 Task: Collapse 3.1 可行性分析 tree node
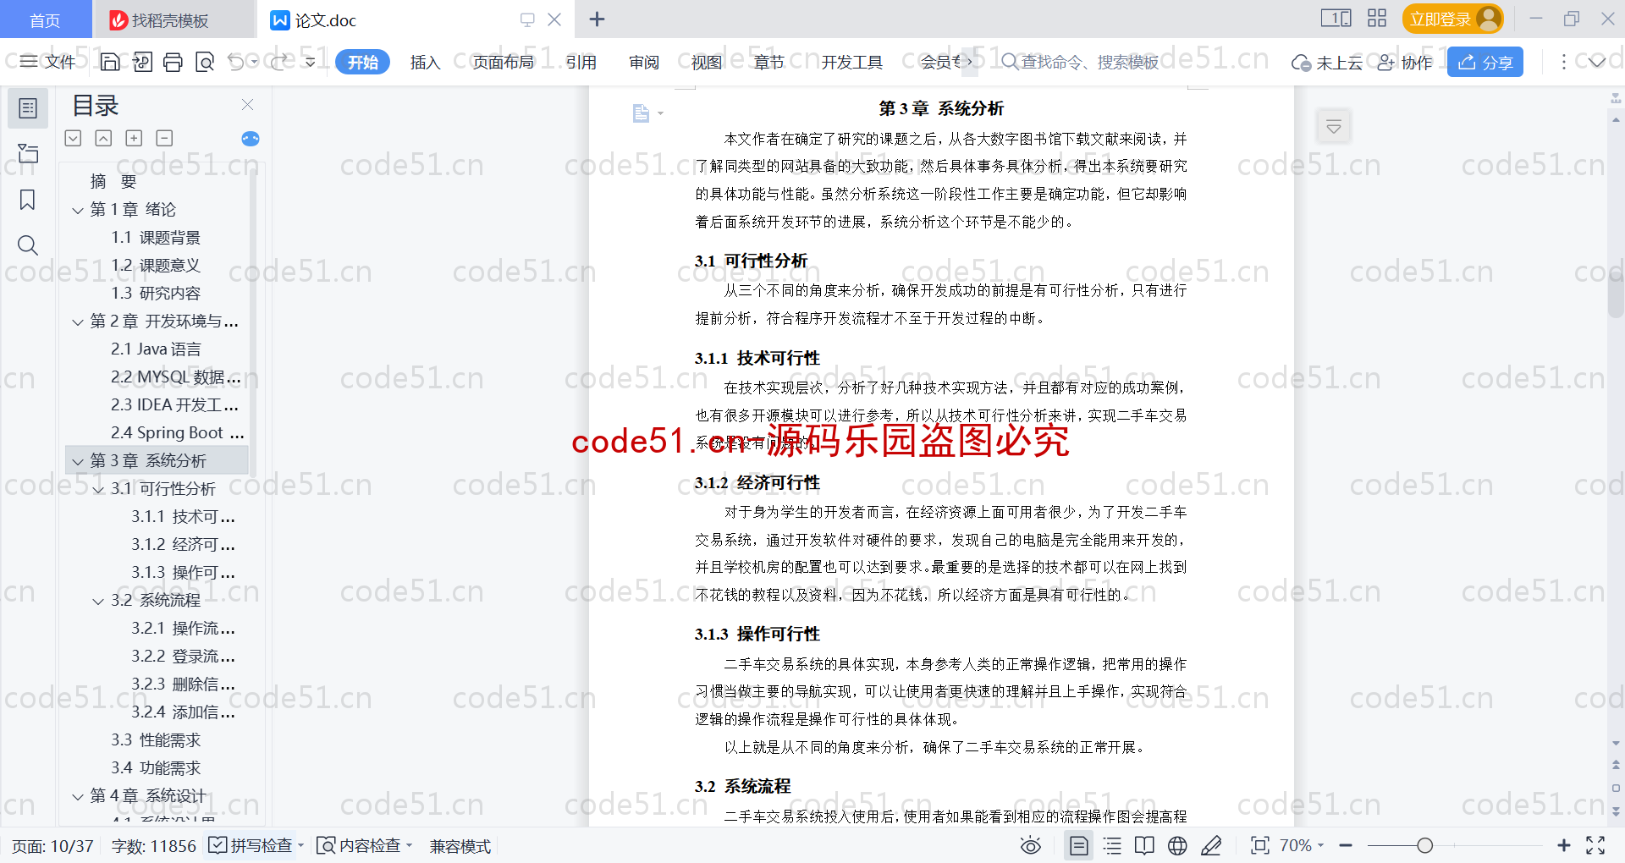click(98, 490)
